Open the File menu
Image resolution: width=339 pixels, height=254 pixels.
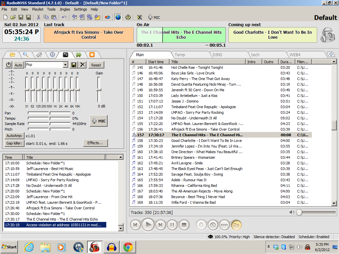(4, 9)
